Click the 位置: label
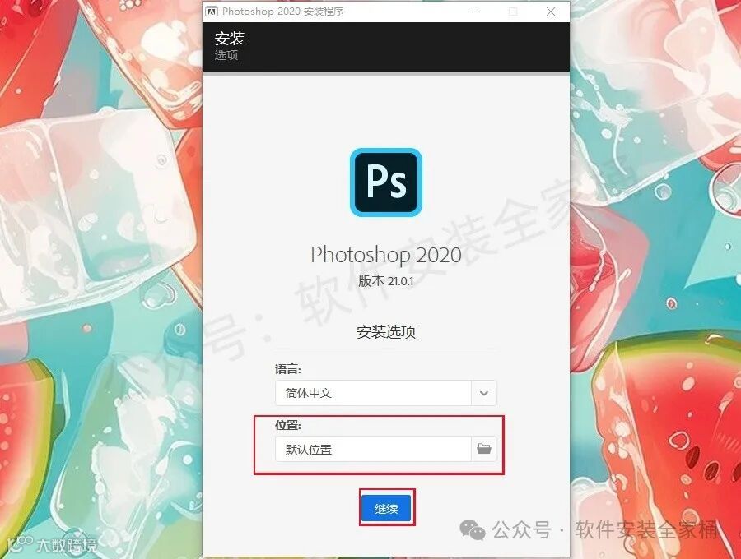 pos(288,425)
